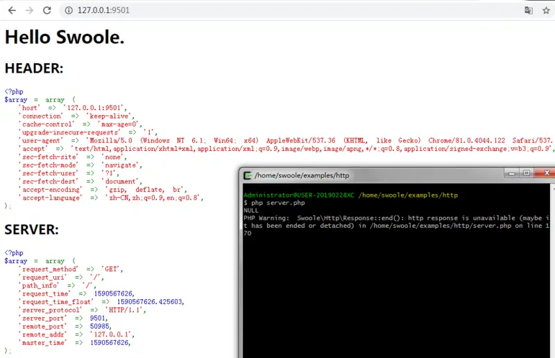This screenshot has height=358, width=555.
Task: Select the 'server_protocol' => 'HTTP/1.1' line
Action: [x=82, y=310]
